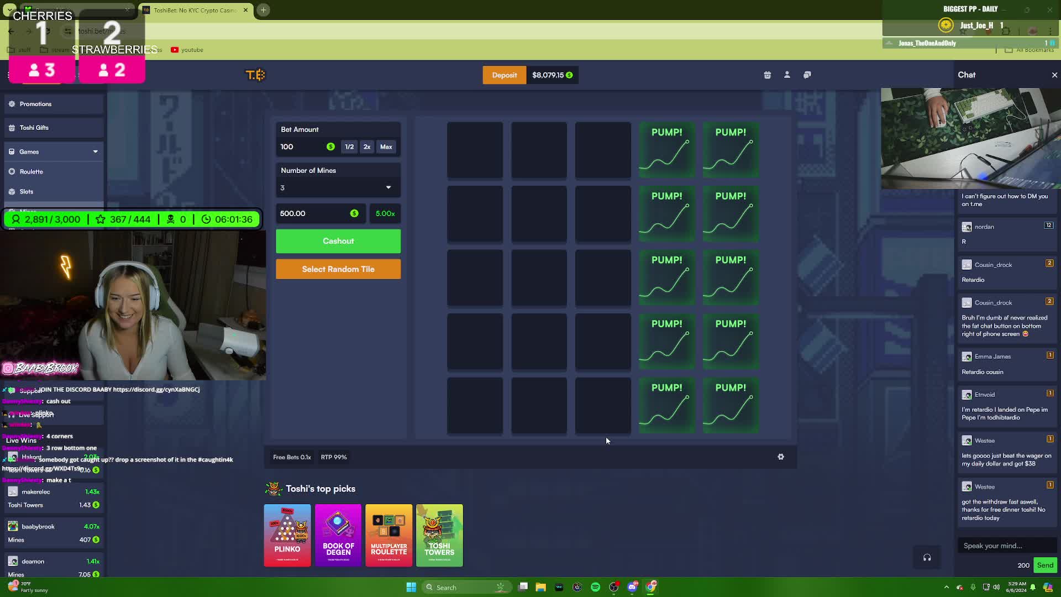Open the Number of Mines dropdown
This screenshot has width=1061, height=597.
click(338, 188)
